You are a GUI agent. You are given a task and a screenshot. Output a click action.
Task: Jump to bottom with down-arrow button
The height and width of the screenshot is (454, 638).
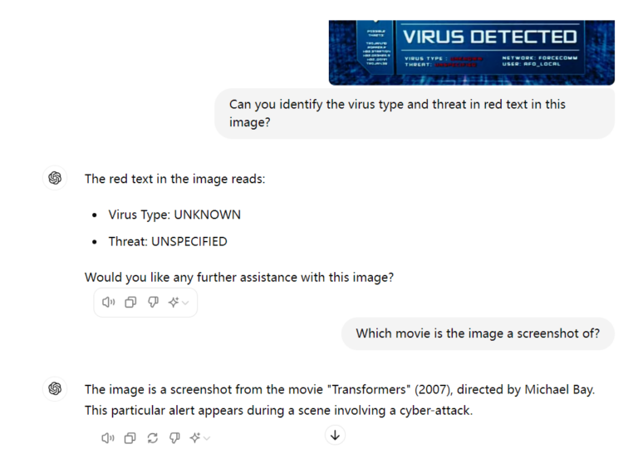(x=335, y=435)
